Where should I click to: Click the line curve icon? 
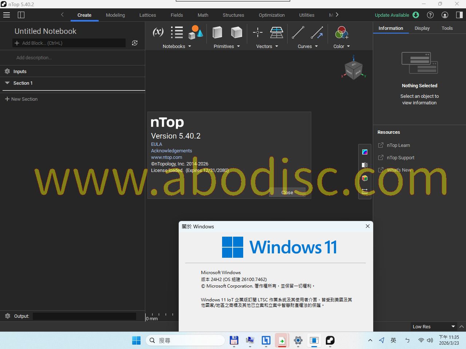tap(298, 32)
